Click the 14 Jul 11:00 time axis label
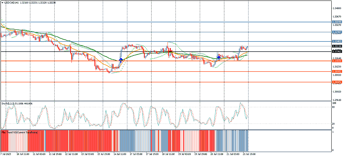This screenshot has width=343, height=157. click(120, 154)
